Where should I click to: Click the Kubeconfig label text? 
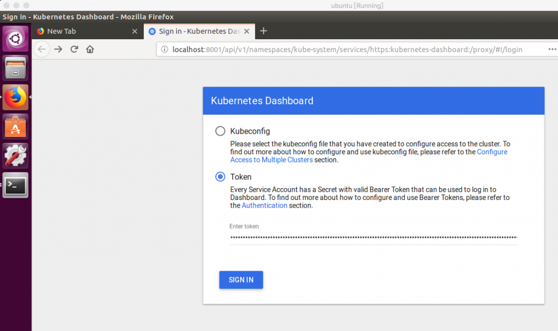click(x=250, y=132)
